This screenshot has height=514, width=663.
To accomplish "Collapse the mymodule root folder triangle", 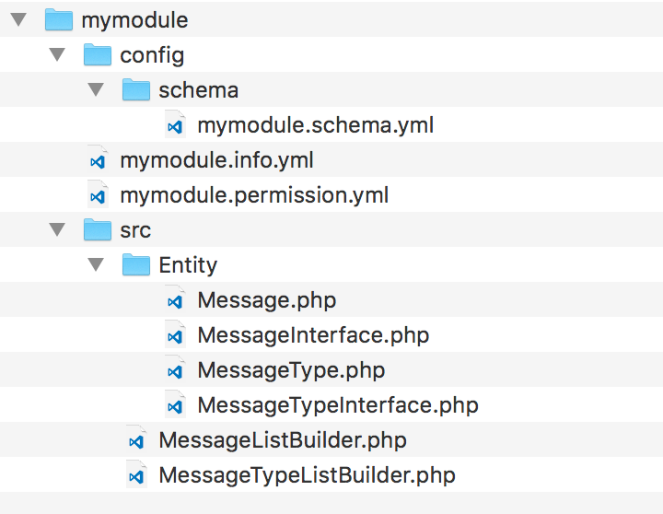I will [x=18, y=20].
